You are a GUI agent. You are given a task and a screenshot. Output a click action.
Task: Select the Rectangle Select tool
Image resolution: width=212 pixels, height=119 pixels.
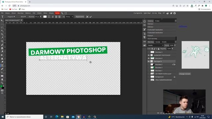point(2,24)
